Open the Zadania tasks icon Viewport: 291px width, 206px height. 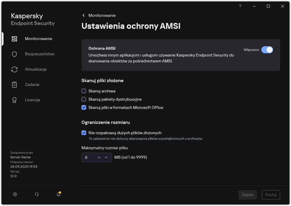click(x=14, y=84)
